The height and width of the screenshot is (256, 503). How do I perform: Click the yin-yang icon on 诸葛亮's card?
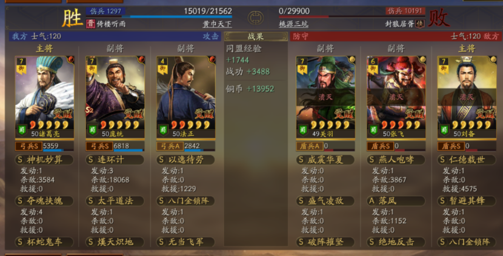click(70, 59)
